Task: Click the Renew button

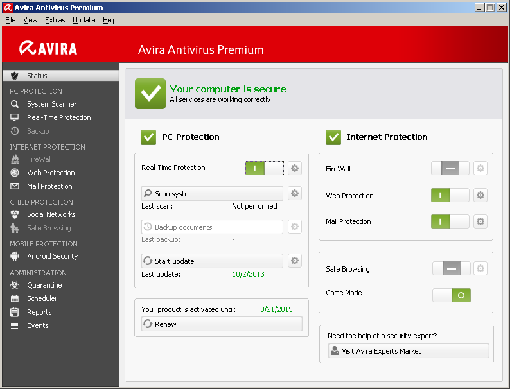Action: (221, 324)
